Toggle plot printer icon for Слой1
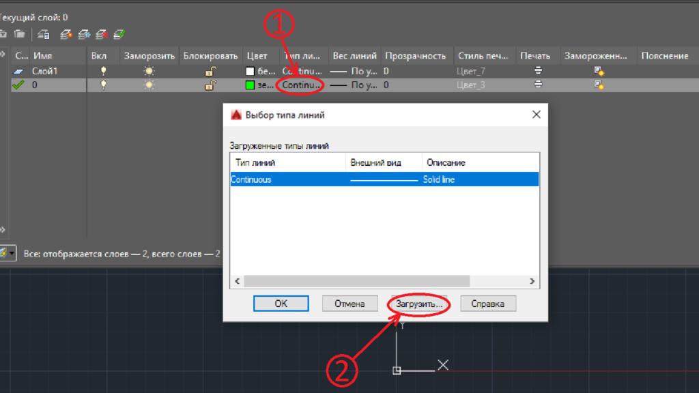 [538, 71]
